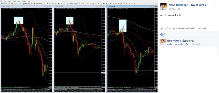Open Nest Thanadet's profile link
Viewport: 219px width, 93px height.
pyautogui.click(x=178, y=5)
